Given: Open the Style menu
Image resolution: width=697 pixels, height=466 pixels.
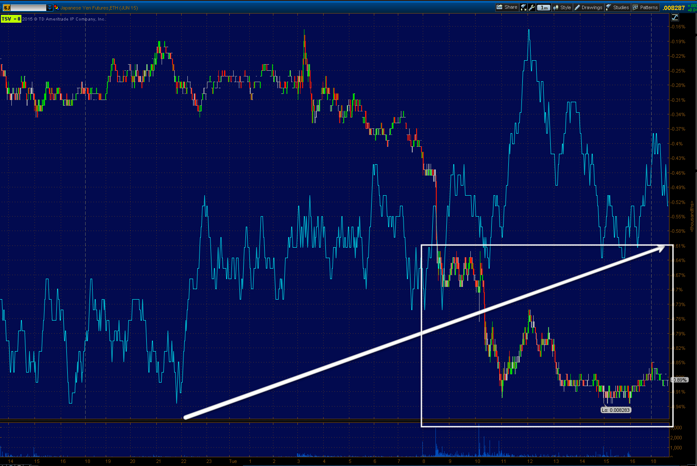Looking at the screenshot, I should 562,7.
